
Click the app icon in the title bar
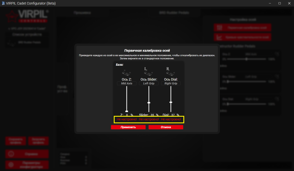(x=3, y=3)
